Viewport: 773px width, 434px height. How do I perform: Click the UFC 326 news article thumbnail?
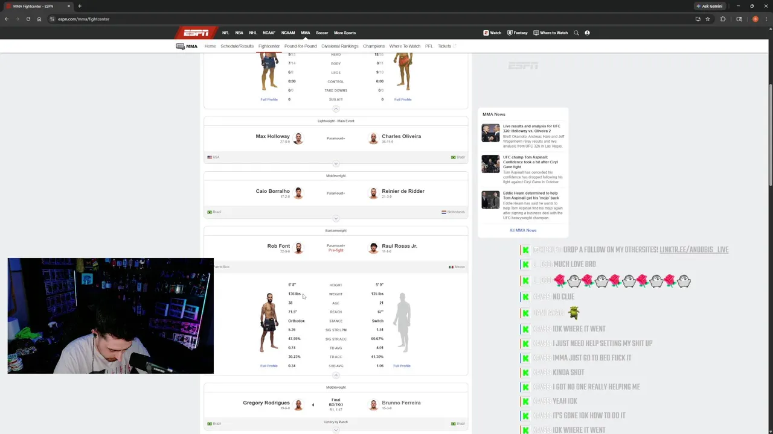coord(490,133)
